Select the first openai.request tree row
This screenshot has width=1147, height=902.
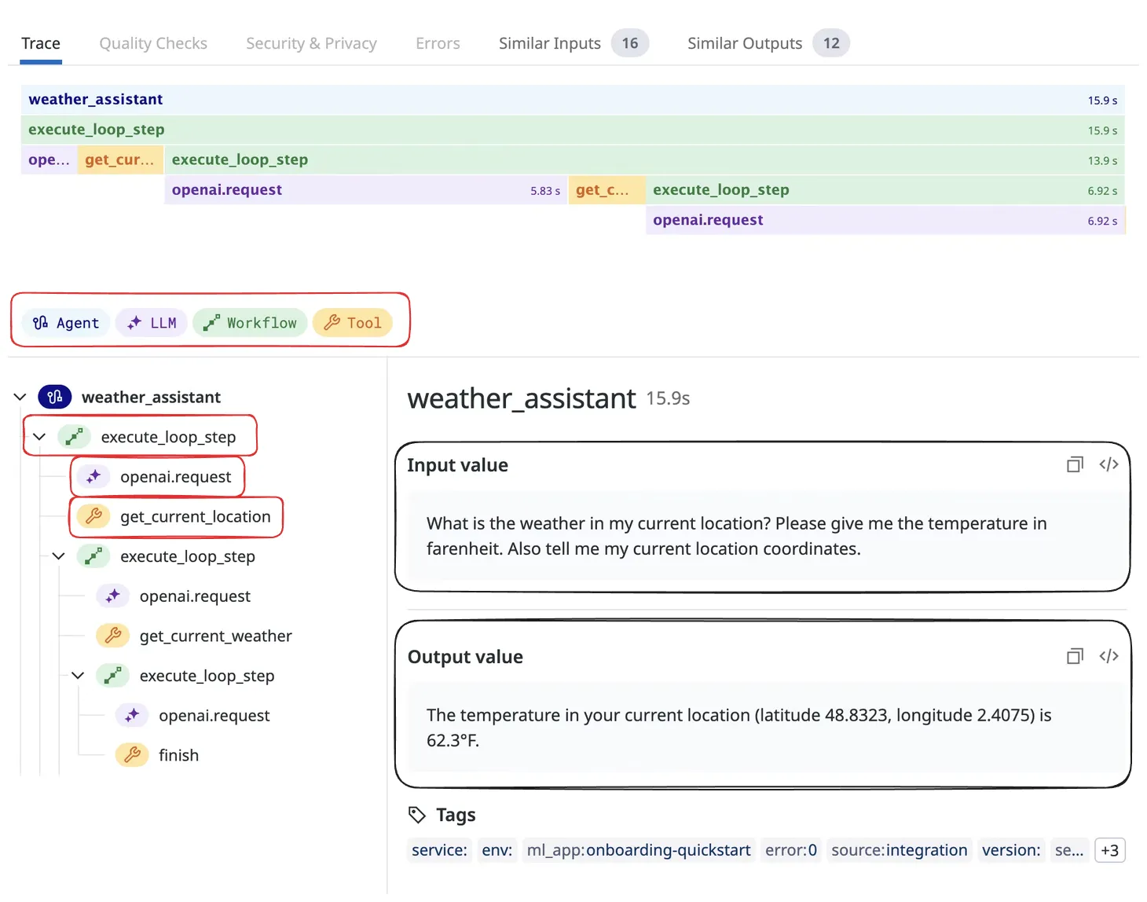click(175, 477)
